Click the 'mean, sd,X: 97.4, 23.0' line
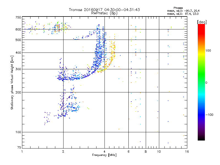 pos(183,14)
